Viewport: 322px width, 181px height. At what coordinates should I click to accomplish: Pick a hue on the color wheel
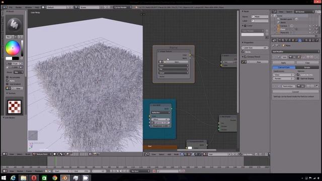point(13,48)
